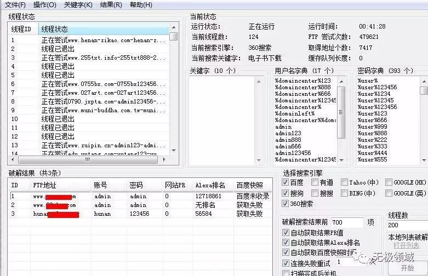This screenshot has width=428, height=276.
Task: Enable the GOOGLE(英) checkbox
Action: [x=389, y=193]
